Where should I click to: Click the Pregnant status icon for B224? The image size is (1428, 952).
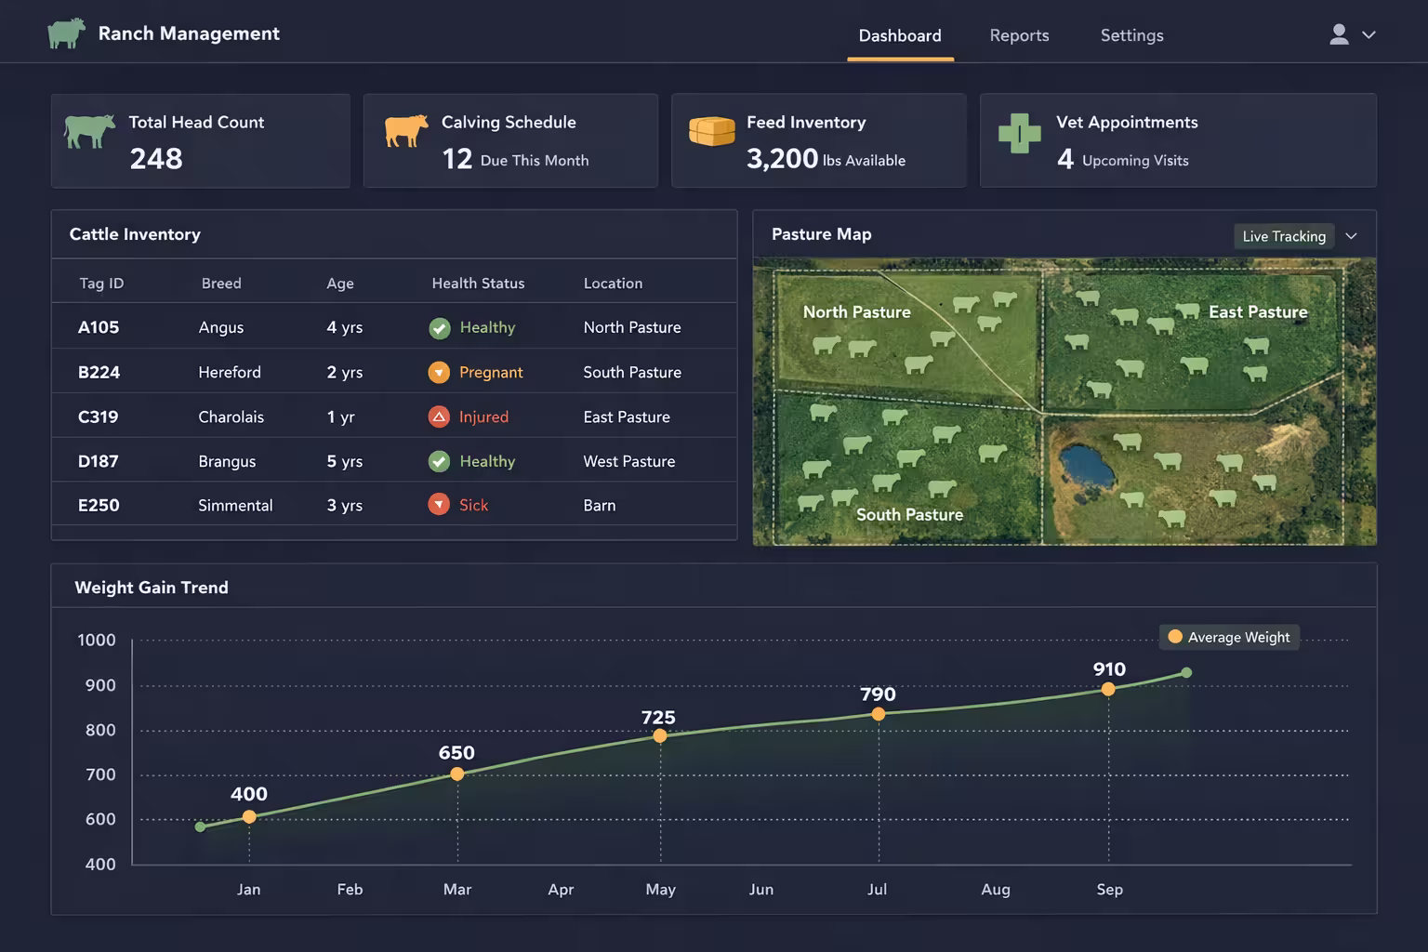pos(439,372)
